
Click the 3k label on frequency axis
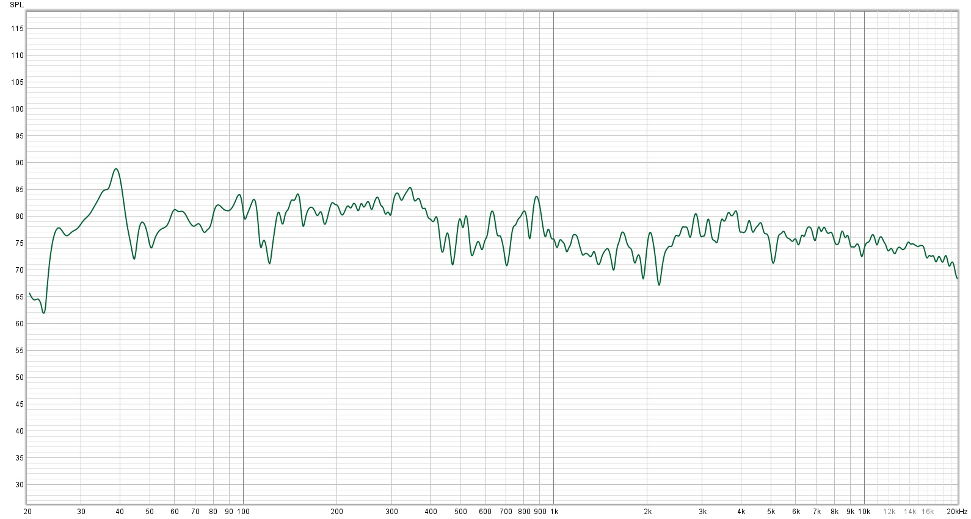point(702,512)
